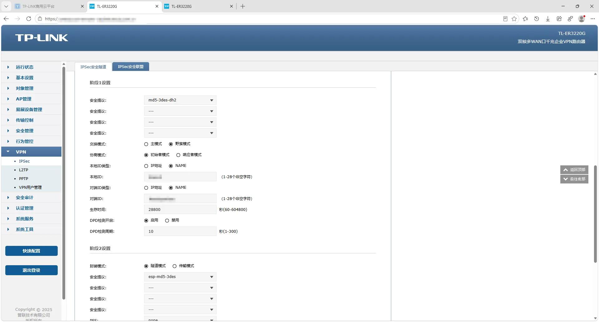Open second phase 1 安全提议 dropdown
This screenshot has width=599, height=322.
click(180, 111)
